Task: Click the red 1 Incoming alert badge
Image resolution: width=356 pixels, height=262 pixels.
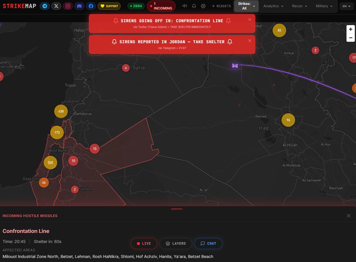Action: point(161,6)
